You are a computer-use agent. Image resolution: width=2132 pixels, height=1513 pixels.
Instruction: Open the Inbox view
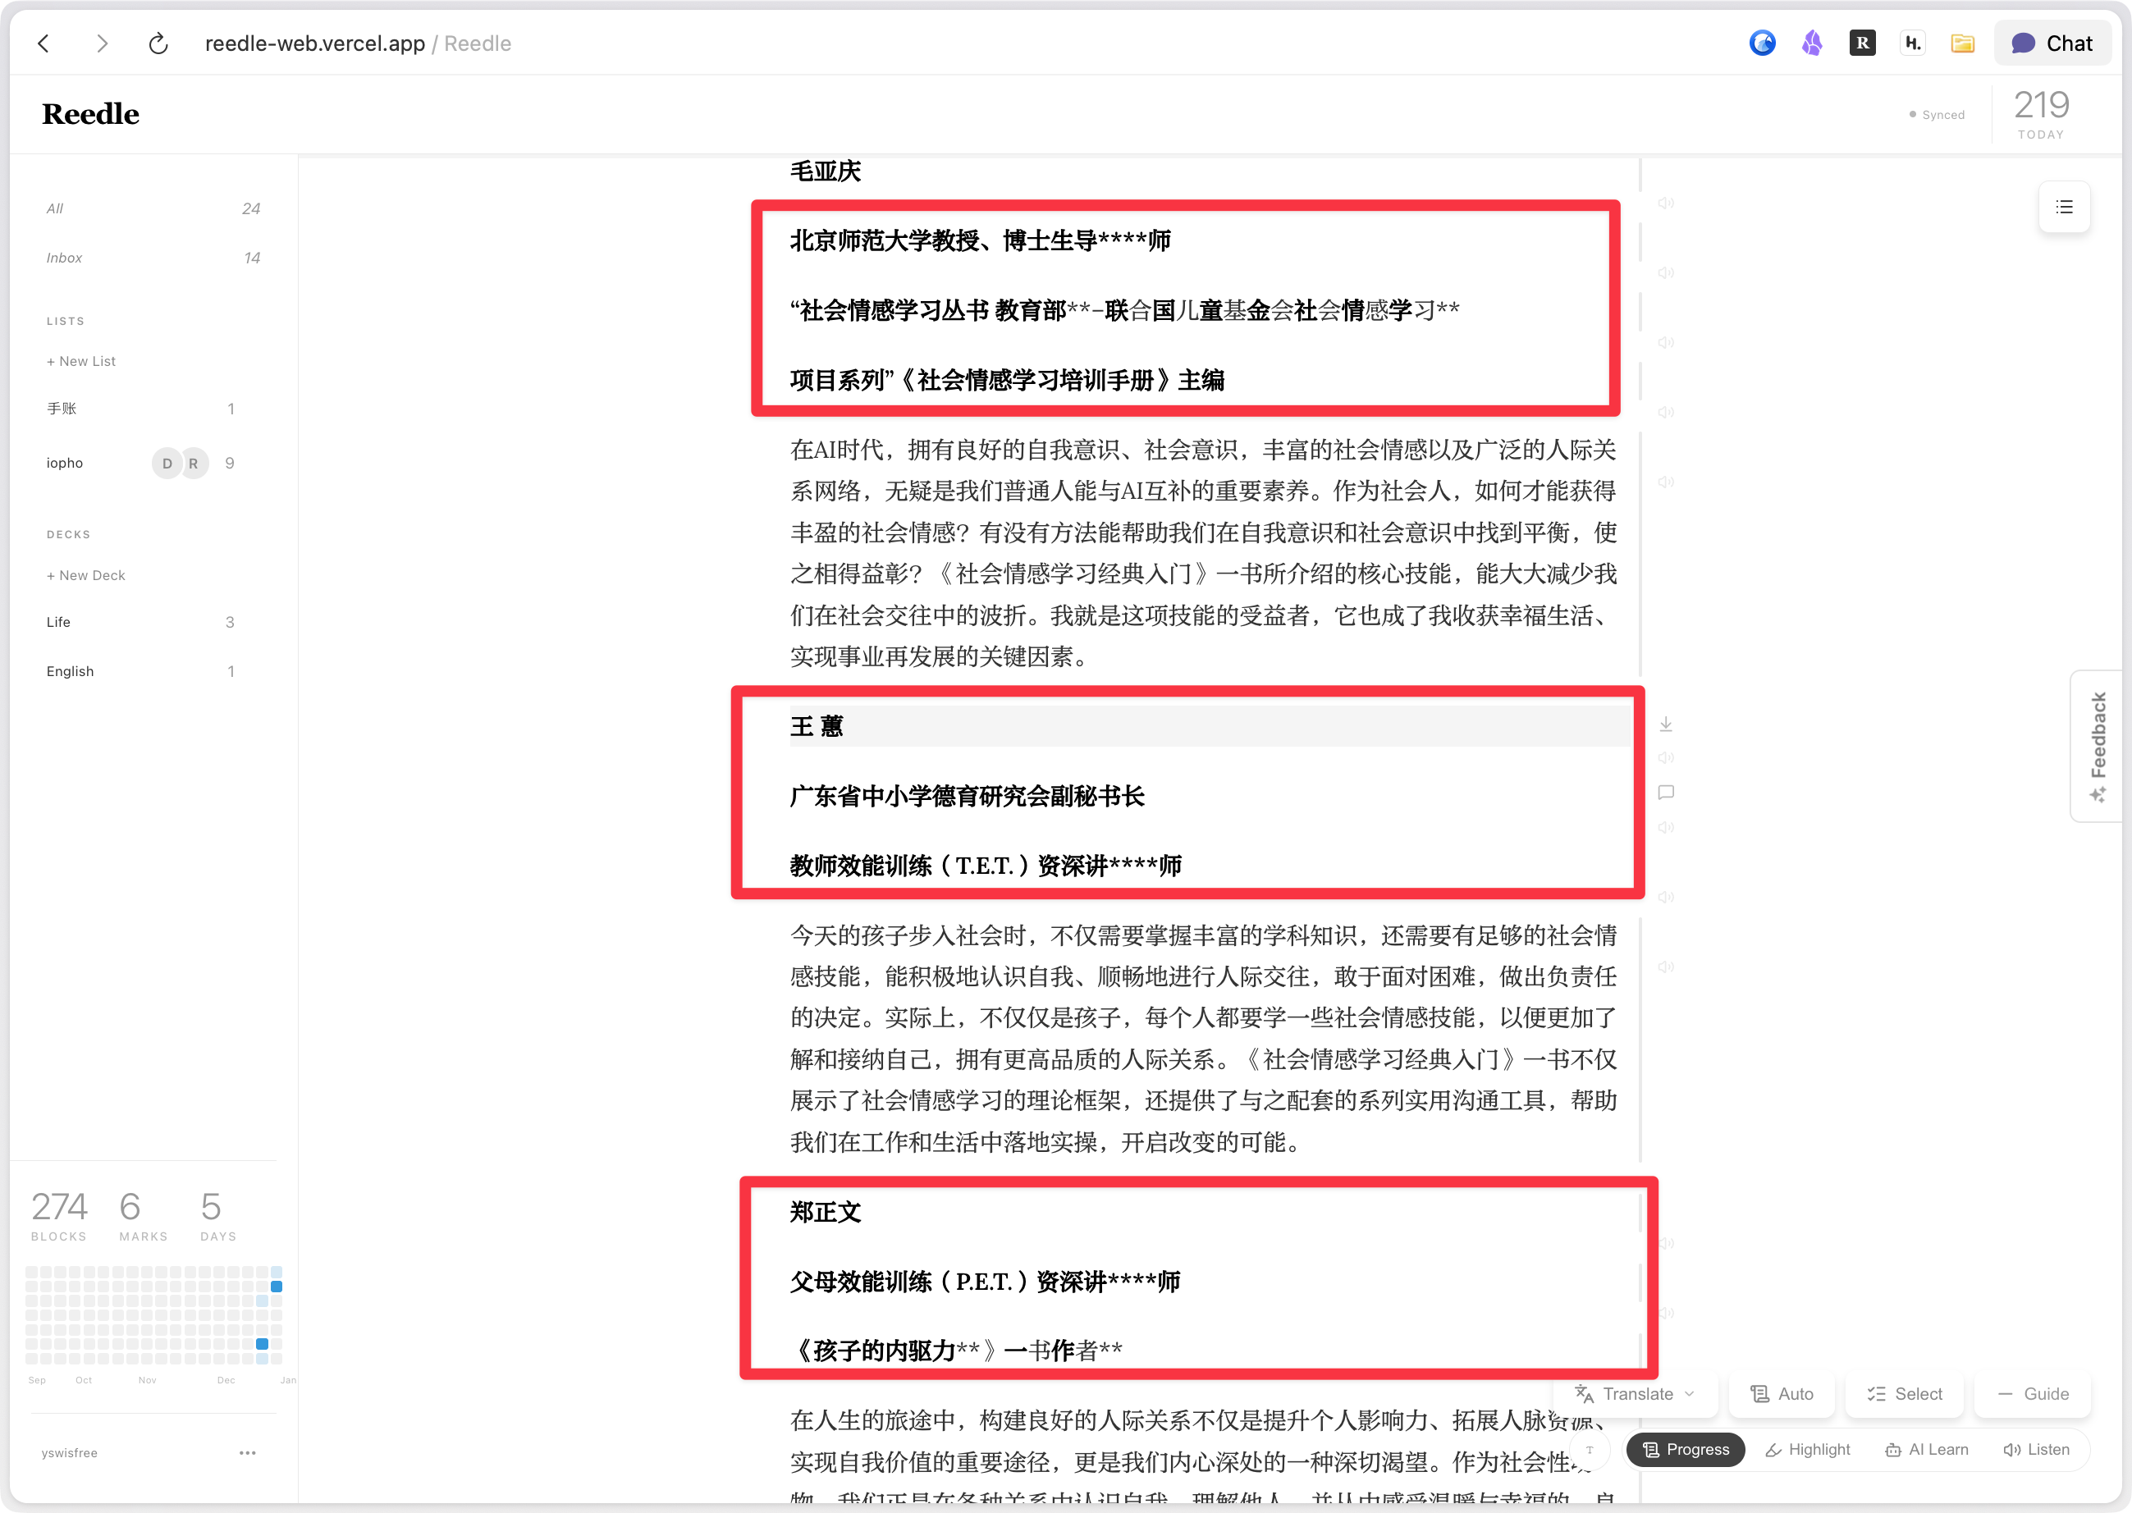coord(153,258)
